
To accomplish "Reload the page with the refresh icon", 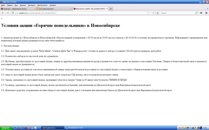I will pos(153,13).
